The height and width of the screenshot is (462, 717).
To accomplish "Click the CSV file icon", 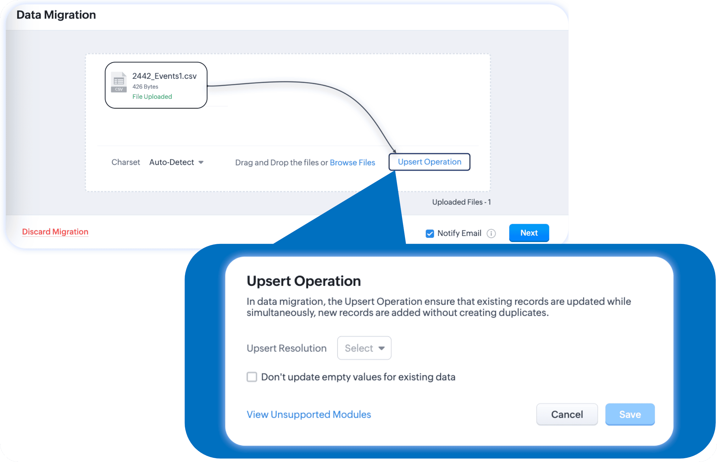I will click(x=119, y=82).
